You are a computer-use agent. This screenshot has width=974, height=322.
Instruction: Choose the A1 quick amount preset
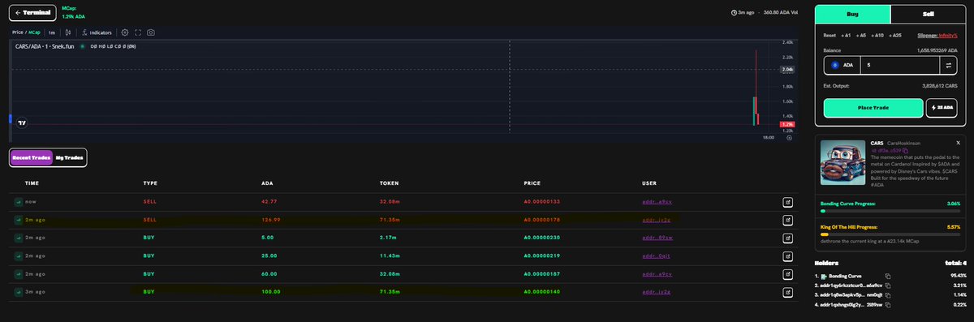pos(847,36)
